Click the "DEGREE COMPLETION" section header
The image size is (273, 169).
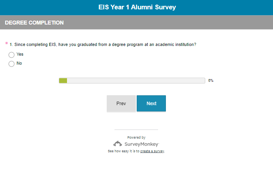coord(34,23)
